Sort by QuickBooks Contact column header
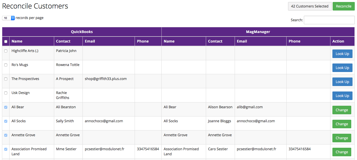This screenshot has height=160, width=357. [68, 41]
